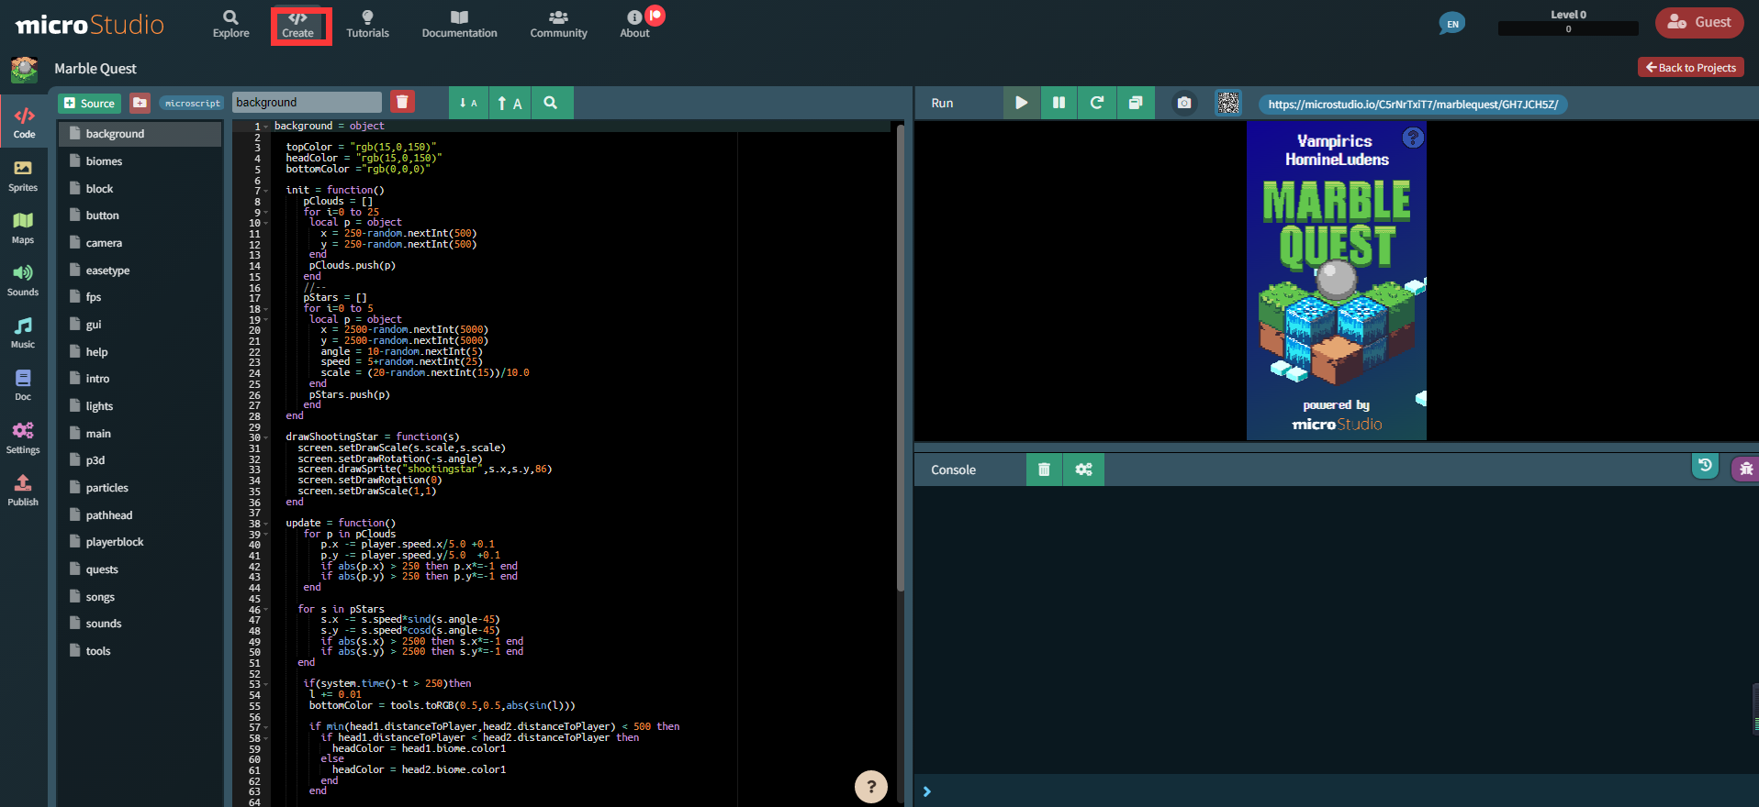Detach the run window
Viewport: 1759px width, 807px height.
pyautogui.click(x=1135, y=103)
